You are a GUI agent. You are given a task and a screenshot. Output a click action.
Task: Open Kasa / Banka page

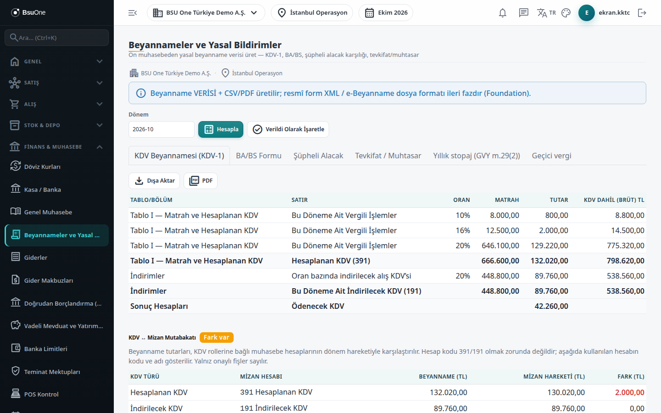click(57, 190)
